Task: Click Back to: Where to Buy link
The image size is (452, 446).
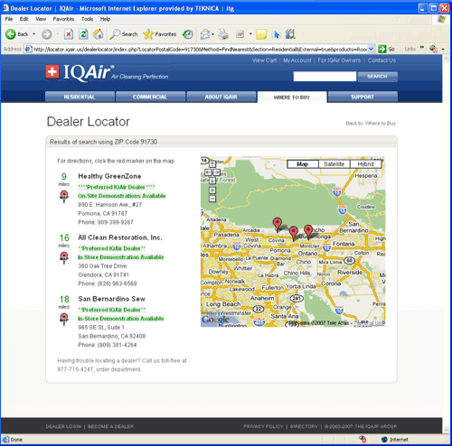Action: click(371, 123)
